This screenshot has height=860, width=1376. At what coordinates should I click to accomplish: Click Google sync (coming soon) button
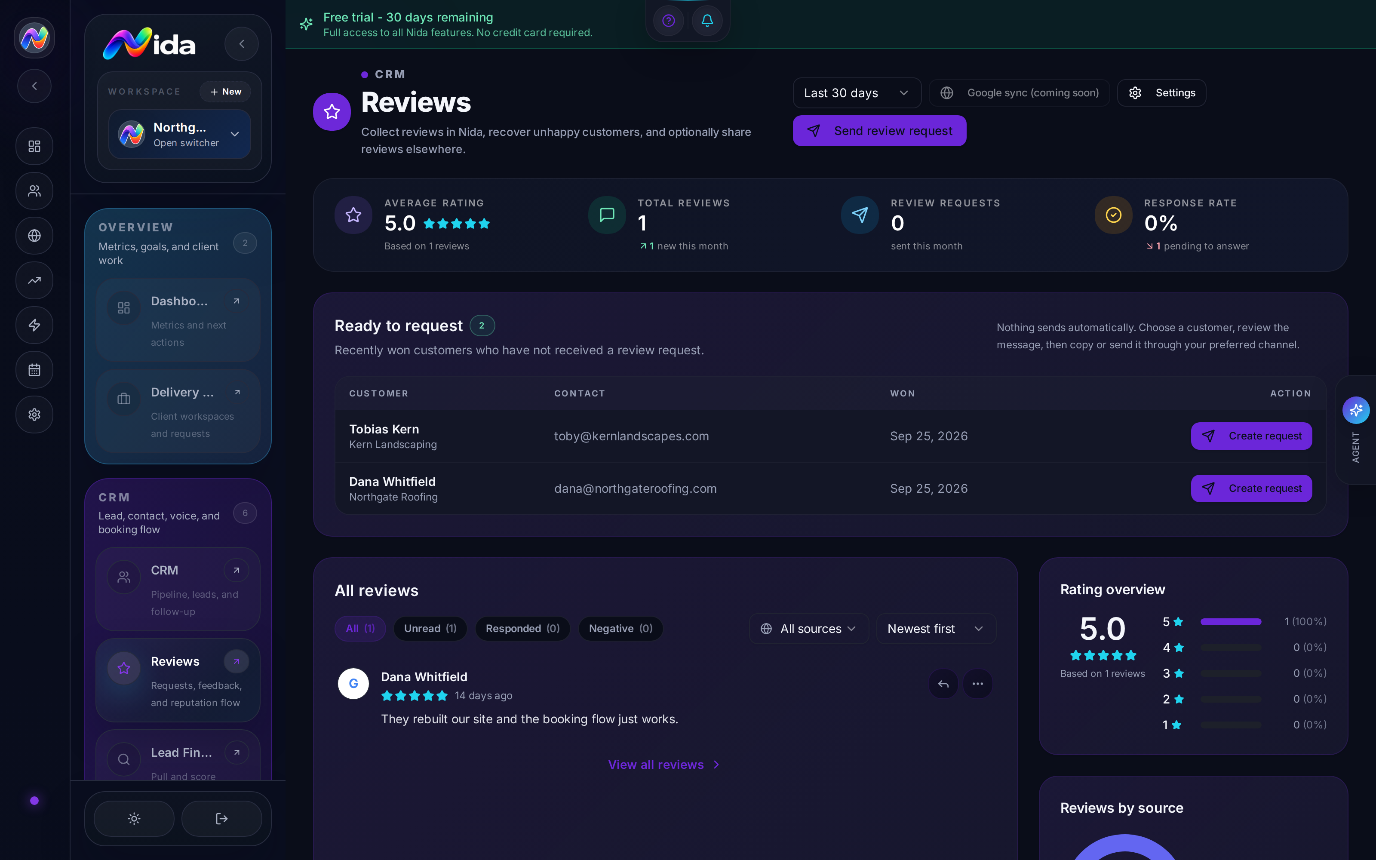click(x=1020, y=93)
